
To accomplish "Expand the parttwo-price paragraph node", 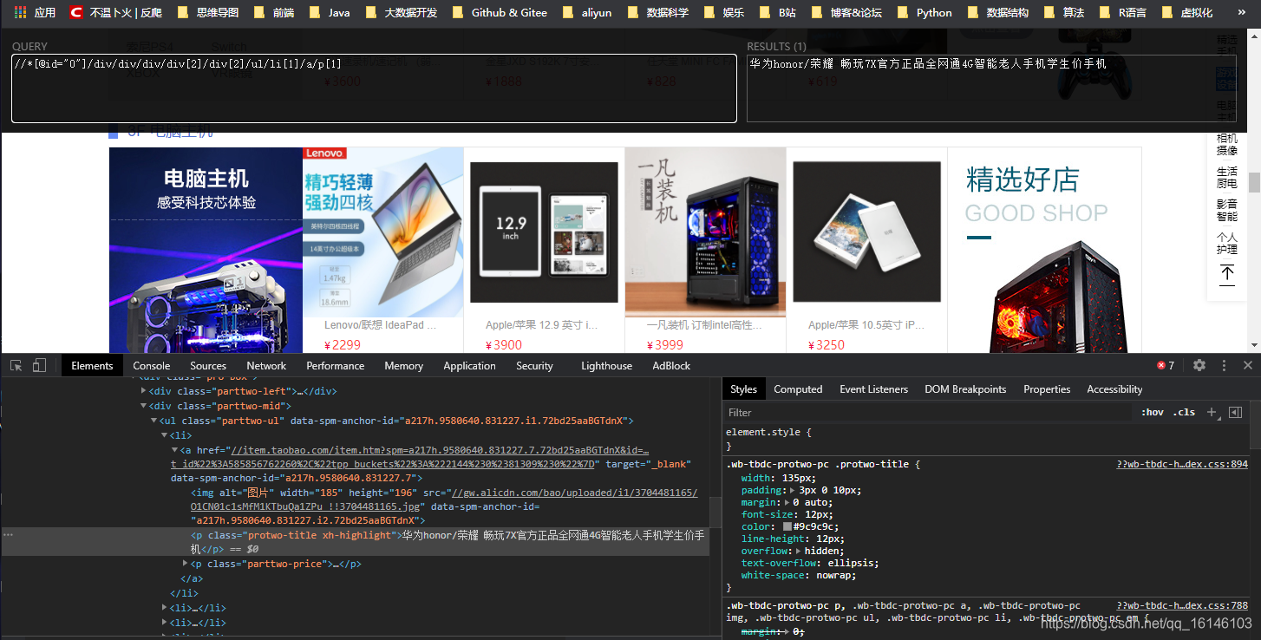I will tap(185, 564).
